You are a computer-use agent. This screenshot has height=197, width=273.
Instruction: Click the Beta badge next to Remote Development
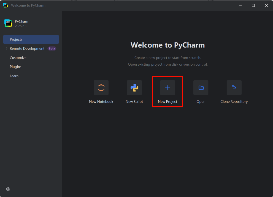(x=52, y=48)
